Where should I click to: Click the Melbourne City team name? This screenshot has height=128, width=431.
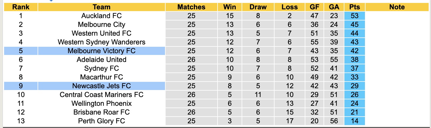(x=101, y=25)
